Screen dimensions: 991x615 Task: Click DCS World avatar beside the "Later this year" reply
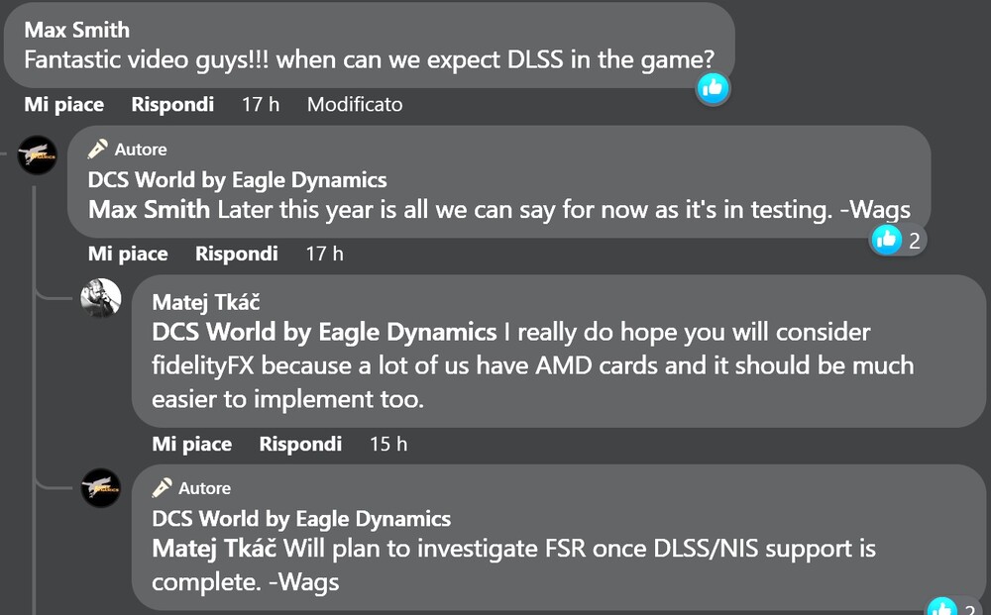click(x=40, y=155)
